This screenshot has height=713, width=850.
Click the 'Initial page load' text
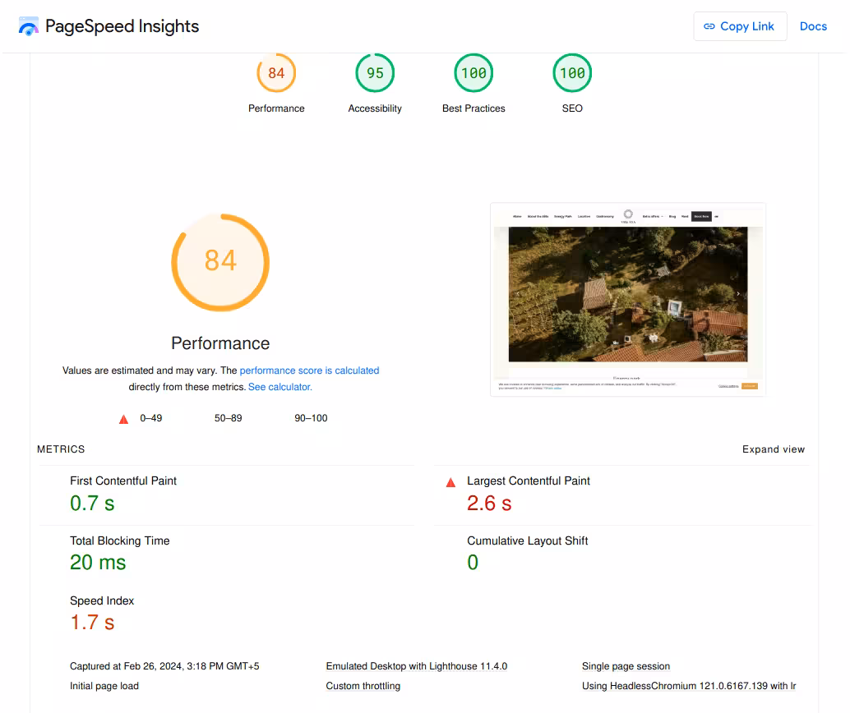[104, 686]
